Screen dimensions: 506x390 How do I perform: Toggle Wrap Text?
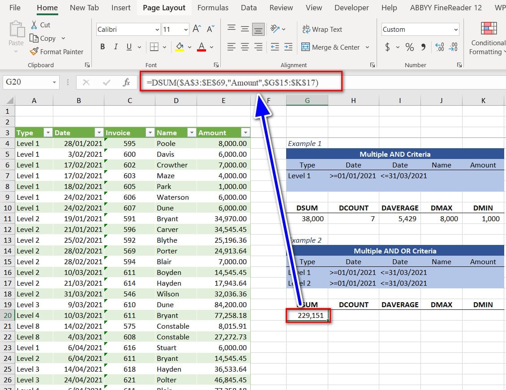tap(322, 30)
